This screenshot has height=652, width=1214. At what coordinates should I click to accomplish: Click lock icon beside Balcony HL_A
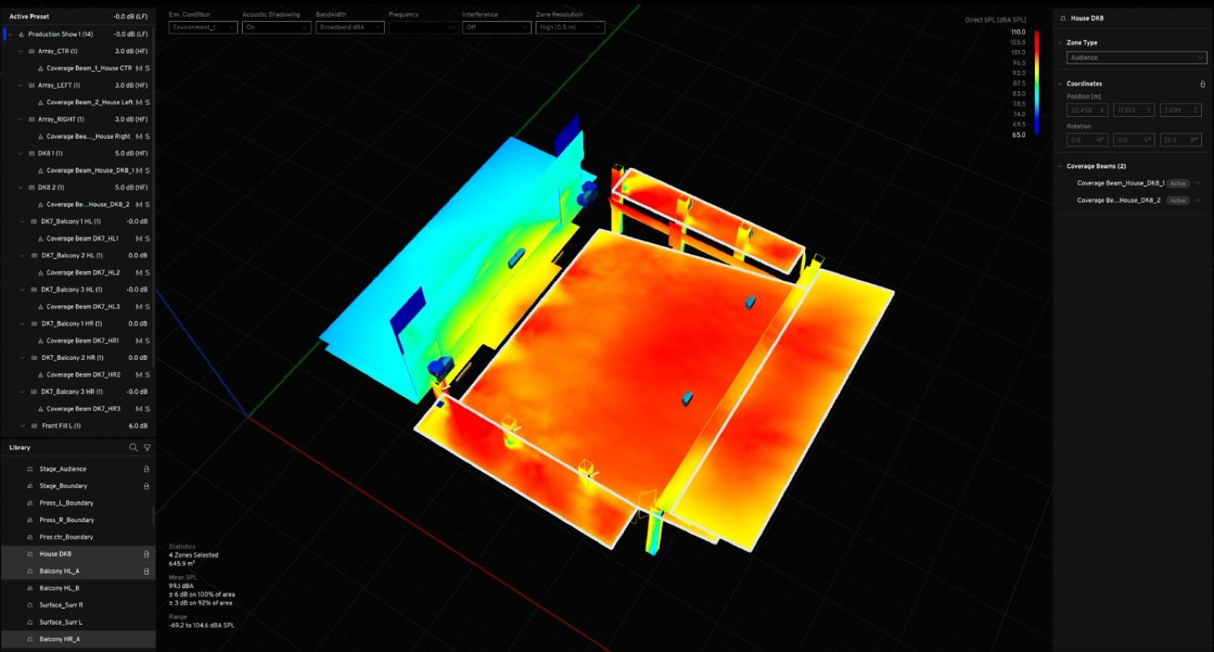(x=146, y=572)
